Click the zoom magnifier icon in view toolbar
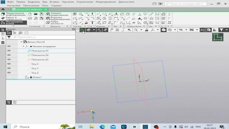The image size is (229, 129). click(x=136, y=30)
